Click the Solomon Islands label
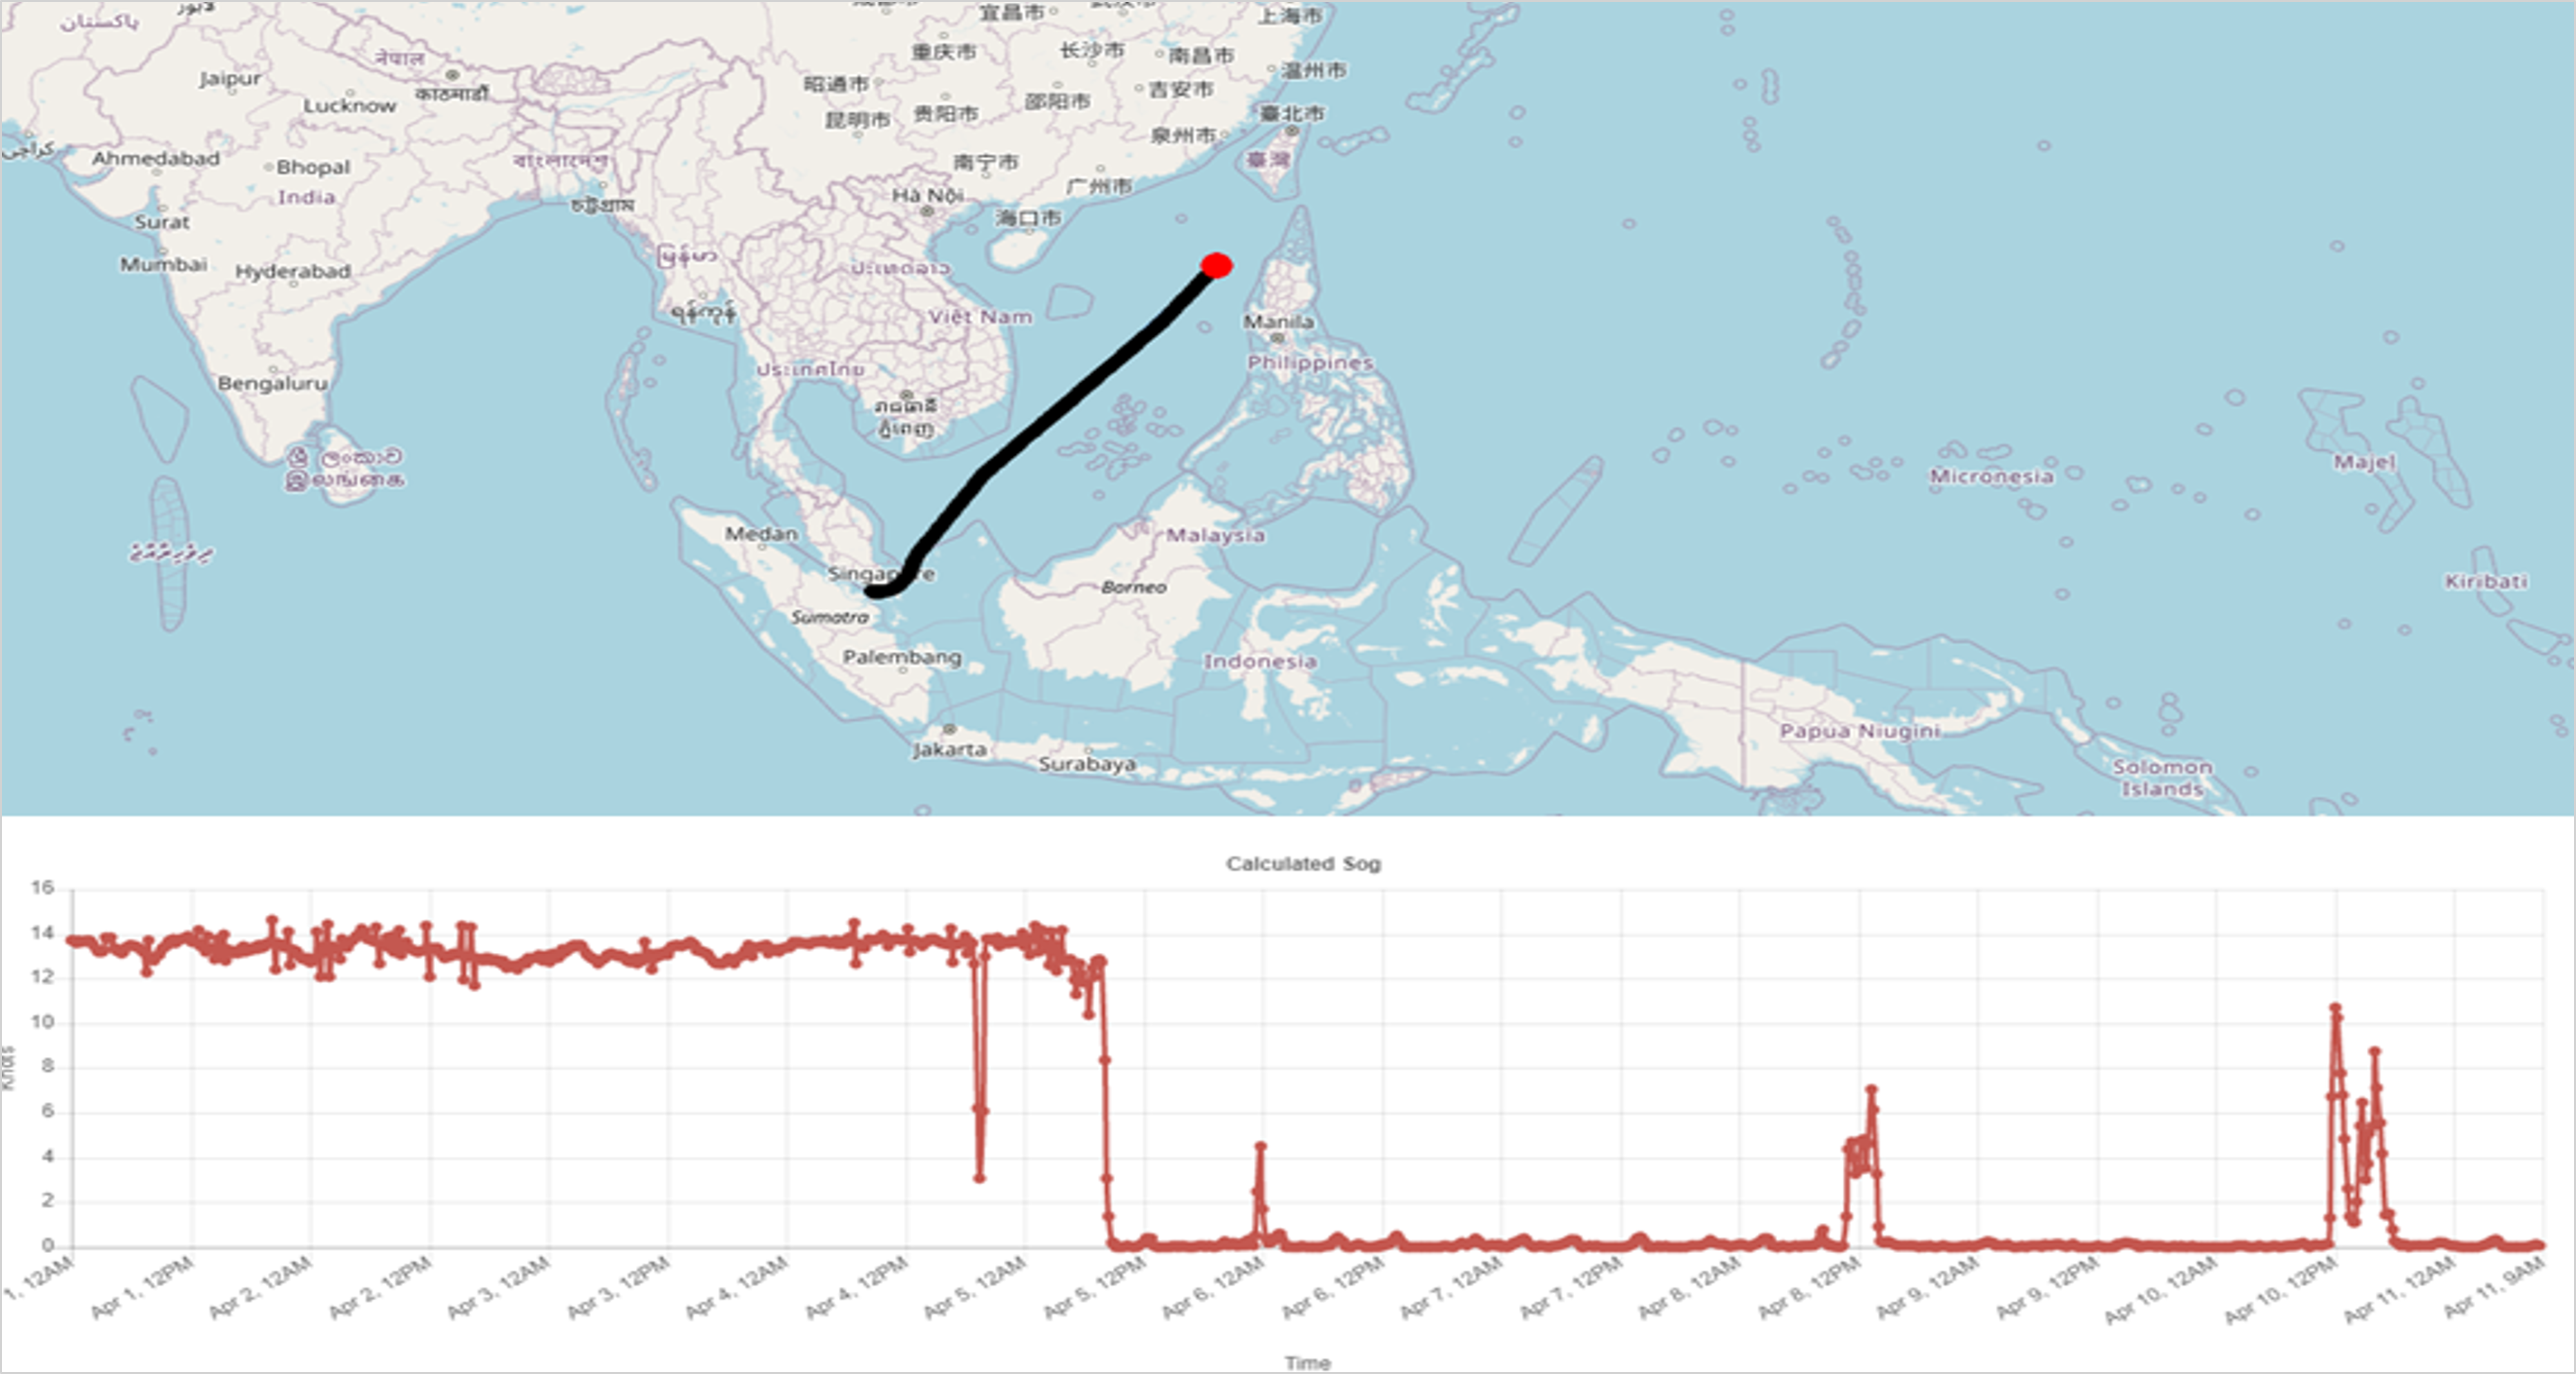Screen dimensions: 2576x1374 click(2162, 777)
